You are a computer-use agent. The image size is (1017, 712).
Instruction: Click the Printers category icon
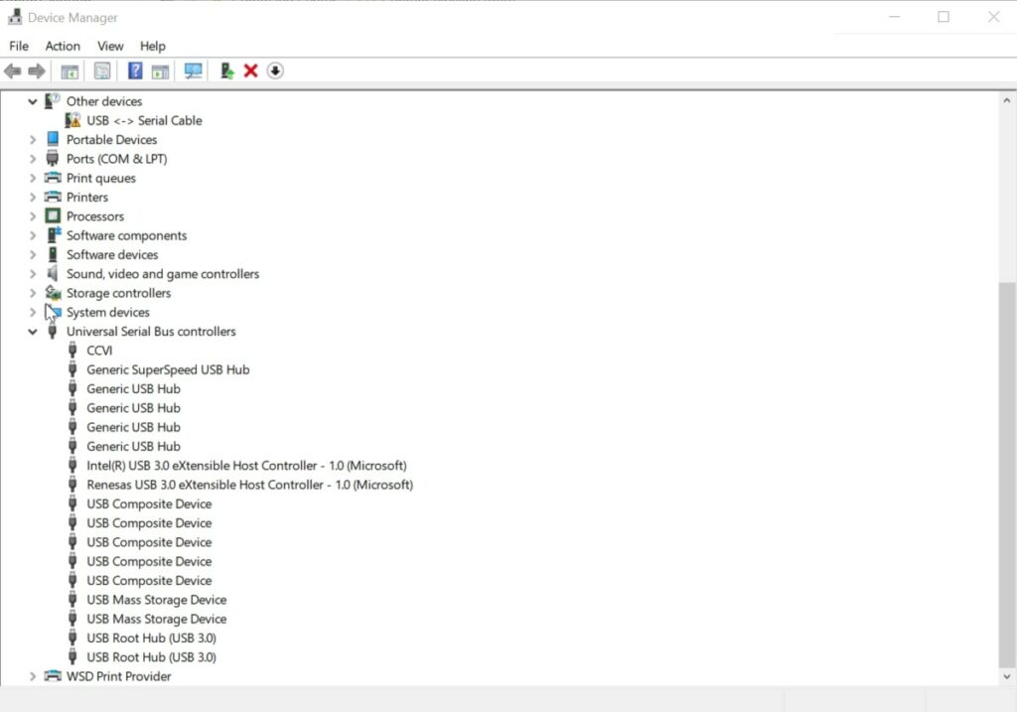click(53, 197)
